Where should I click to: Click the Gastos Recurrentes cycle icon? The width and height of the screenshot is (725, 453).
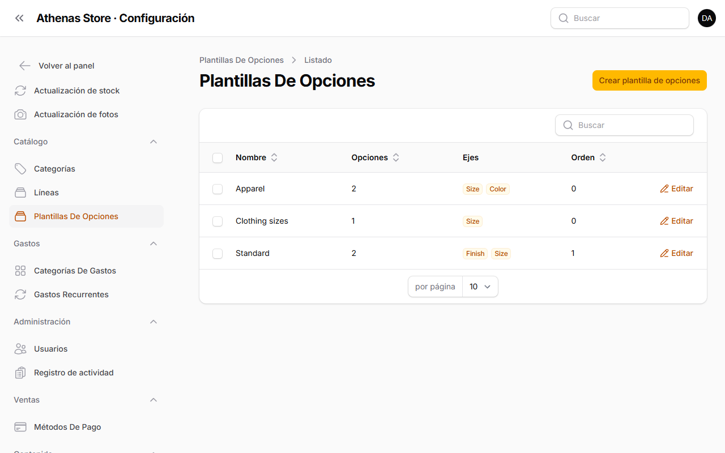pyautogui.click(x=20, y=294)
